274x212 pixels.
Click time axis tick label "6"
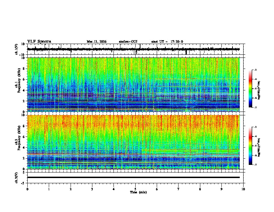(157, 189)
